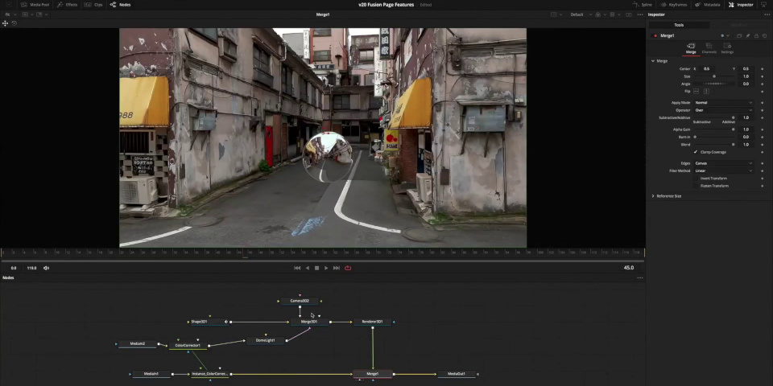Expand the Reference Size section
The image size is (773, 386).
[668, 196]
